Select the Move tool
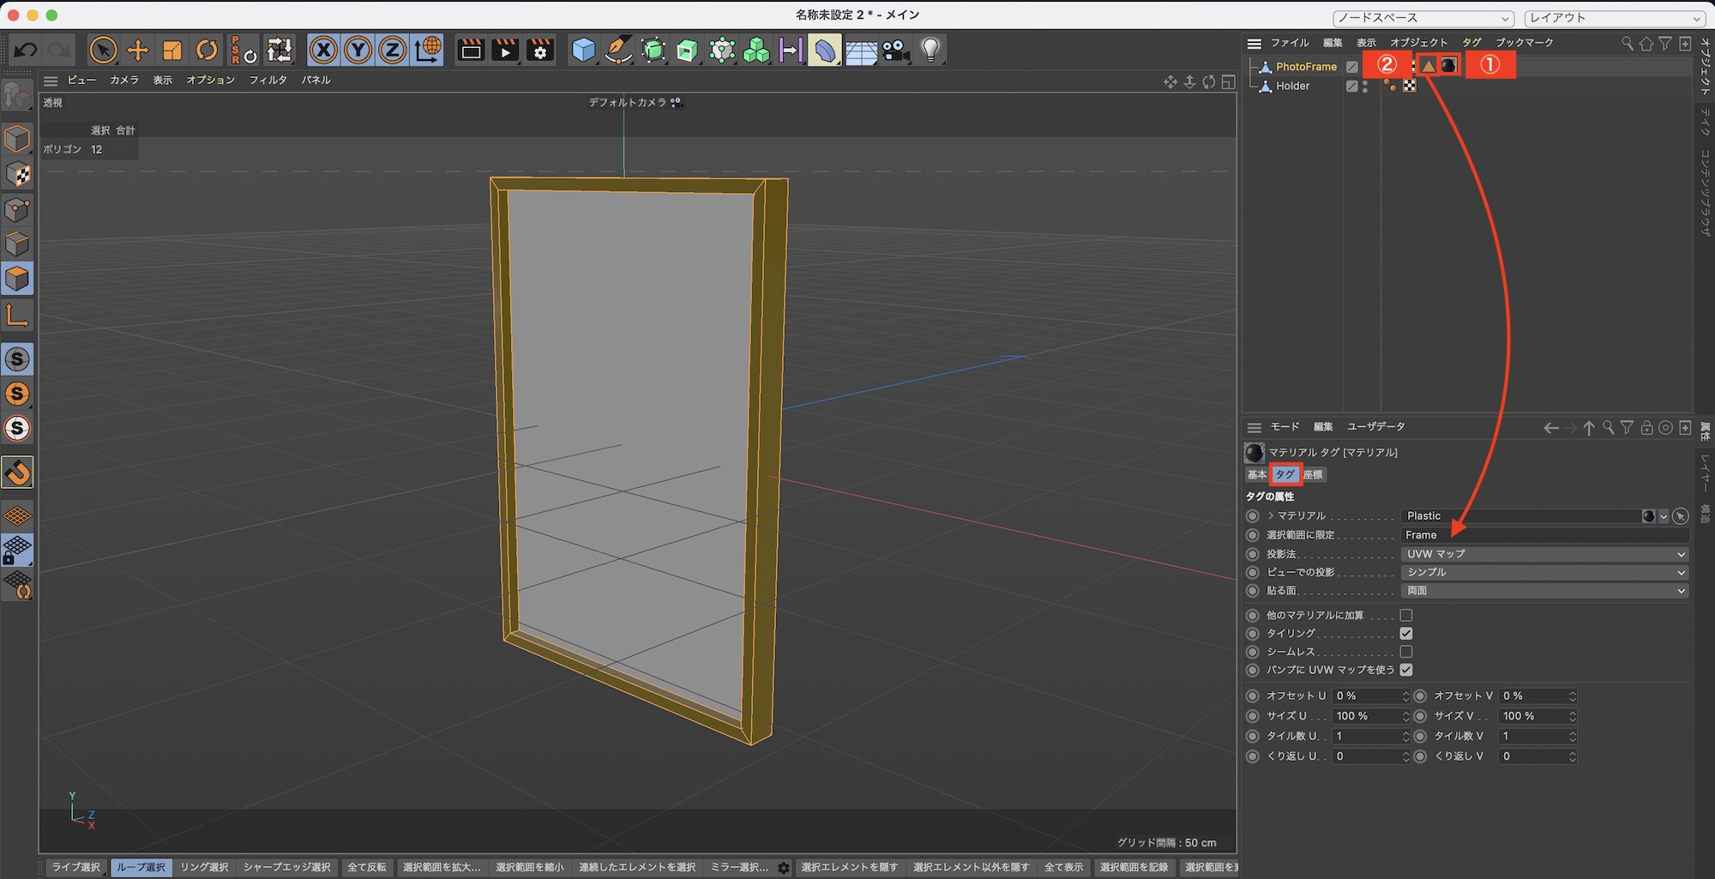The image size is (1715, 879). pos(137,51)
